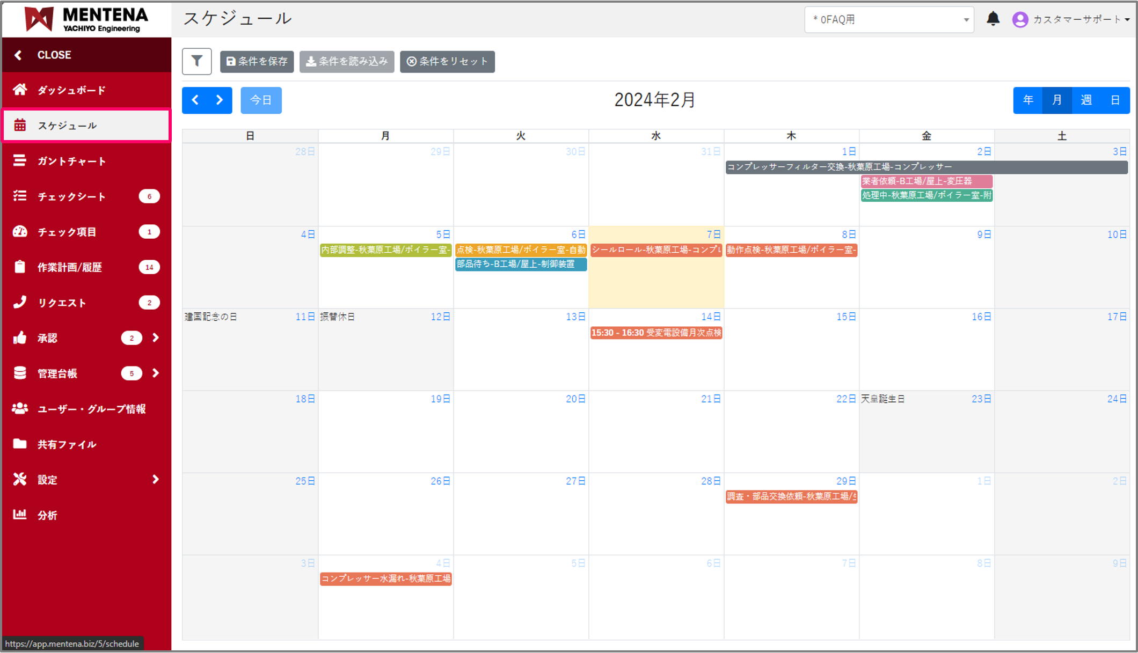The height and width of the screenshot is (653, 1138).
Task: Expand the 設定 submenu chevron
Action: pos(156,479)
